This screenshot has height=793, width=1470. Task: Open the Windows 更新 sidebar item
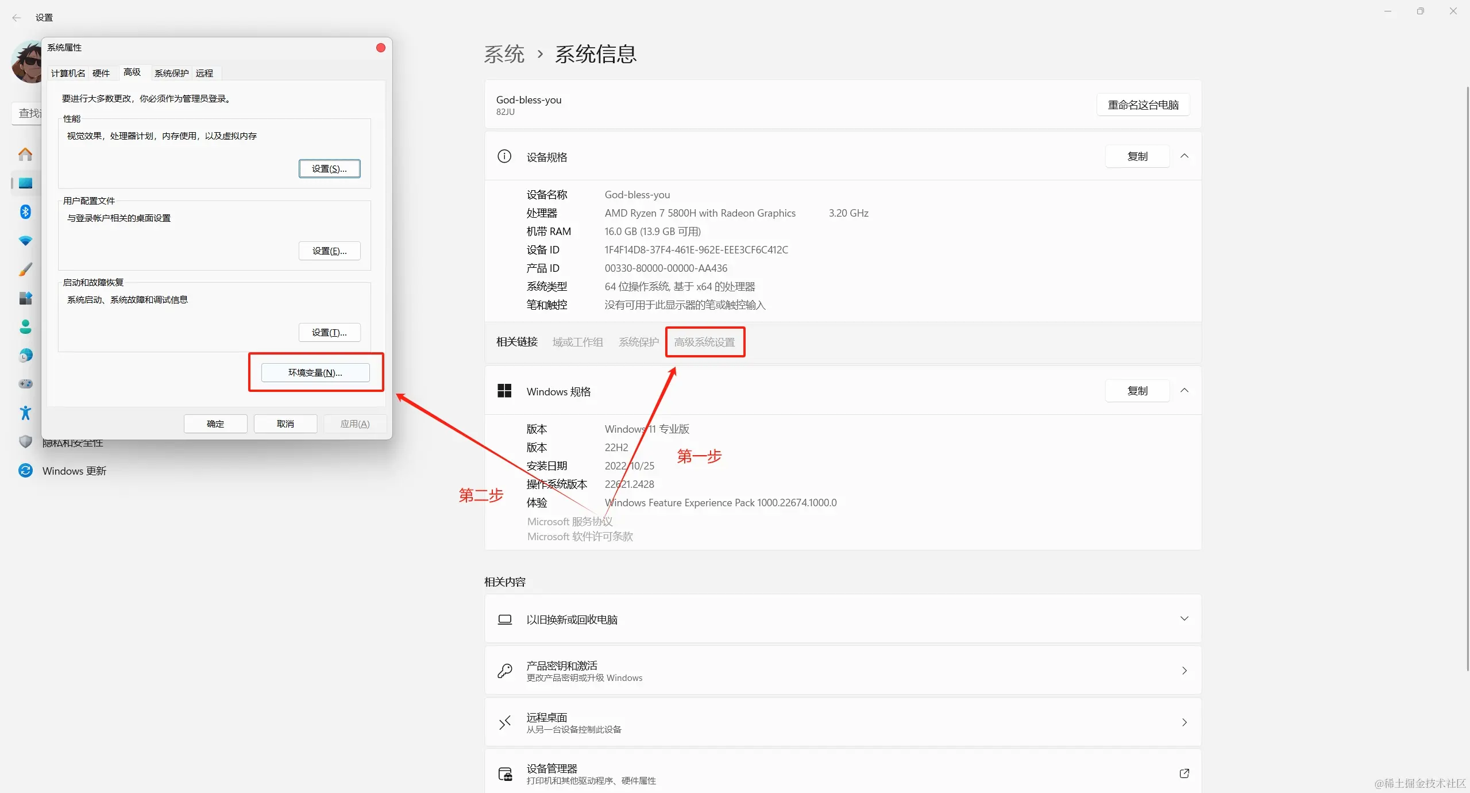tap(74, 471)
